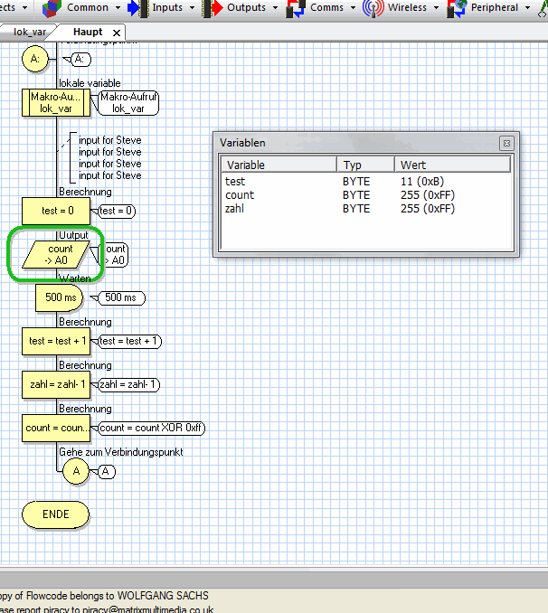This screenshot has height=613, width=548.
Task: Close the Variablen window
Action: [x=506, y=144]
